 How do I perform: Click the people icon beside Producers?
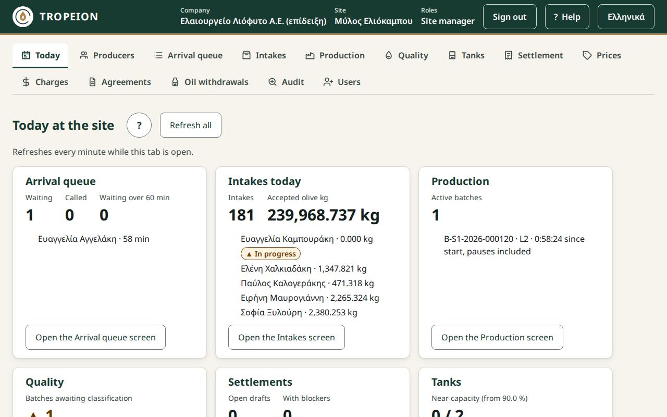[x=84, y=55]
